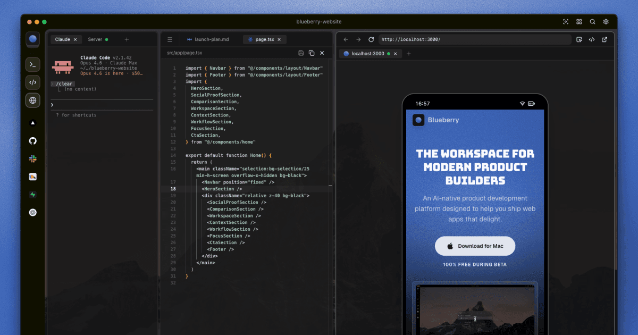Open the terminal panel from the sidebar
Screen dimensions: 638x335
point(33,65)
